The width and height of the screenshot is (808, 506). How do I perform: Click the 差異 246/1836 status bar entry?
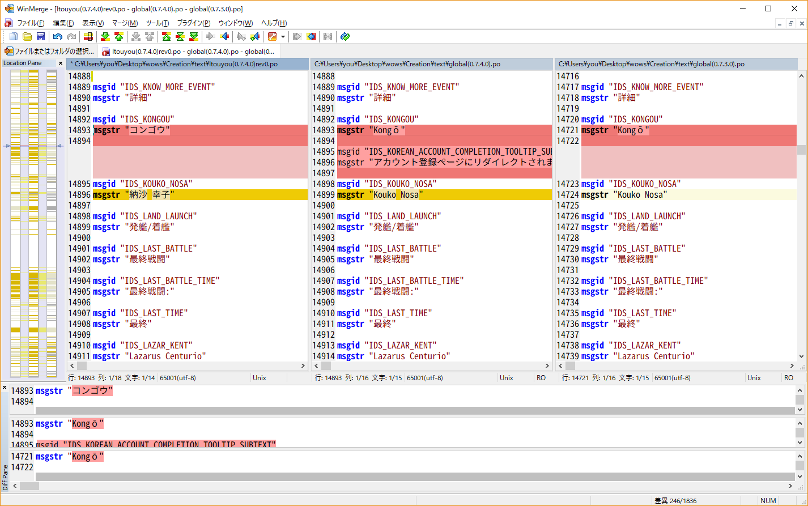click(675, 501)
